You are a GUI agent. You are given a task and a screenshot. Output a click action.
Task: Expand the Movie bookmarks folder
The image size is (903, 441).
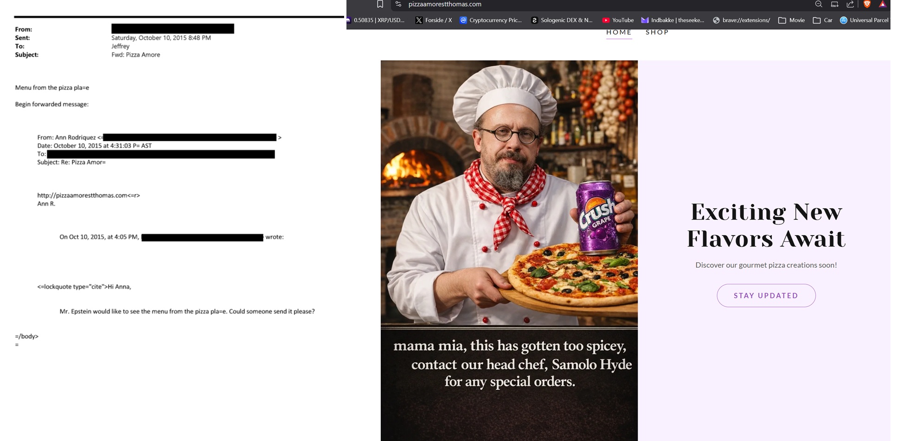[x=792, y=20]
